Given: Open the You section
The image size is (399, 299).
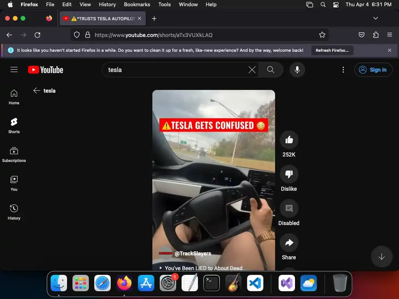Looking at the screenshot, I should click(x=14, y=183).
